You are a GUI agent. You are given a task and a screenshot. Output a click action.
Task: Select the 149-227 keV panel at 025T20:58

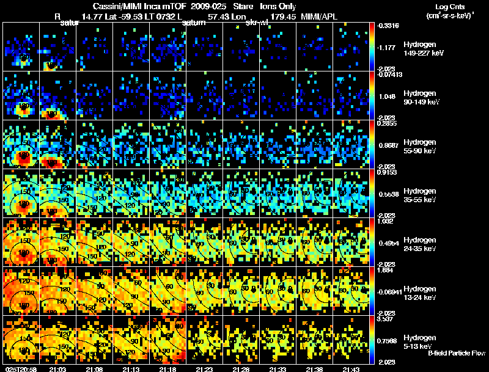pos(21,47)
